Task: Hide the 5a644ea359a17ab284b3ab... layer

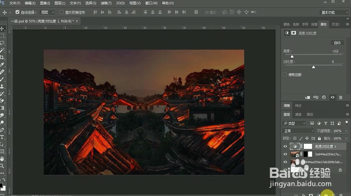Action: pos(285,162)
